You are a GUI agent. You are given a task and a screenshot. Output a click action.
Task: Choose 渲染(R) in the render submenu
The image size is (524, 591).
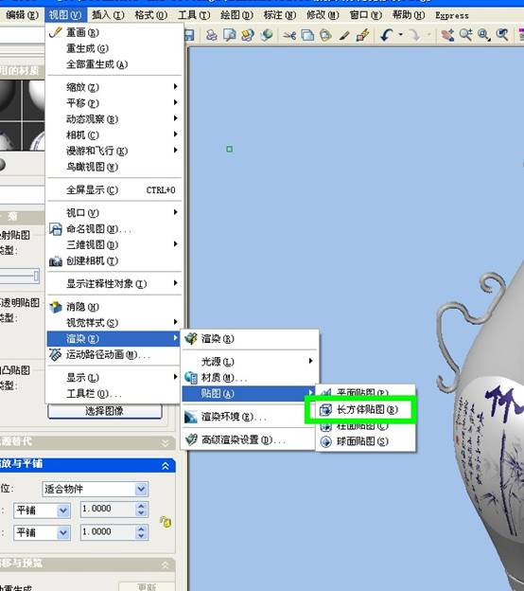[249, 338]
